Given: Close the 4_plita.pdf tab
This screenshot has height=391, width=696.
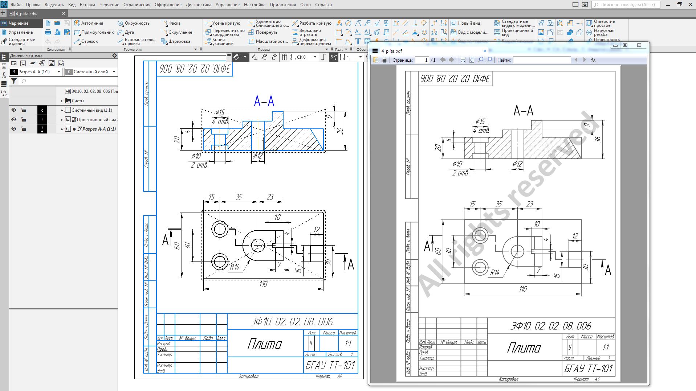Looking at the screenshot, I should pos(485,51).
